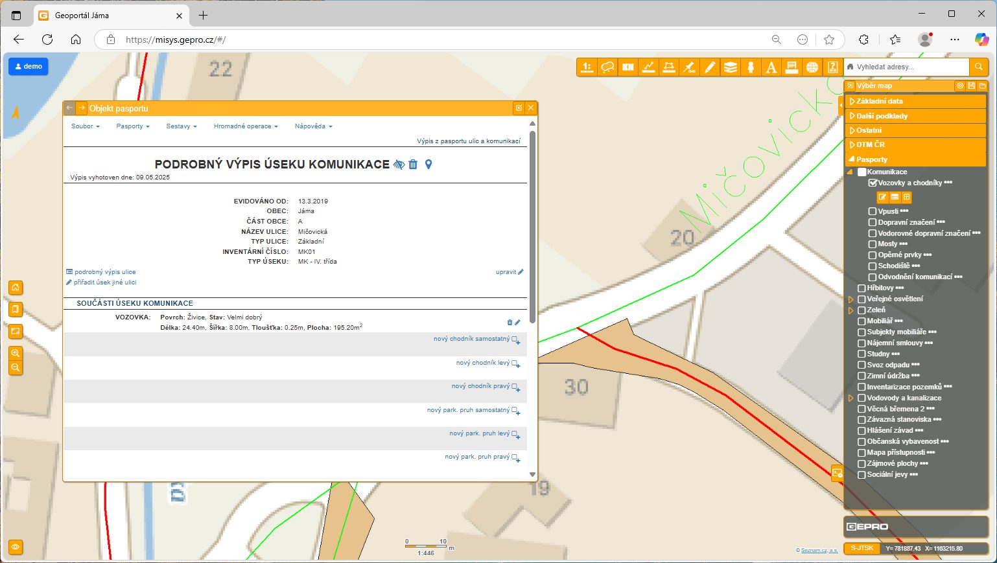Click the address search magnifier button
997x563 pixels.
(979, 67)
